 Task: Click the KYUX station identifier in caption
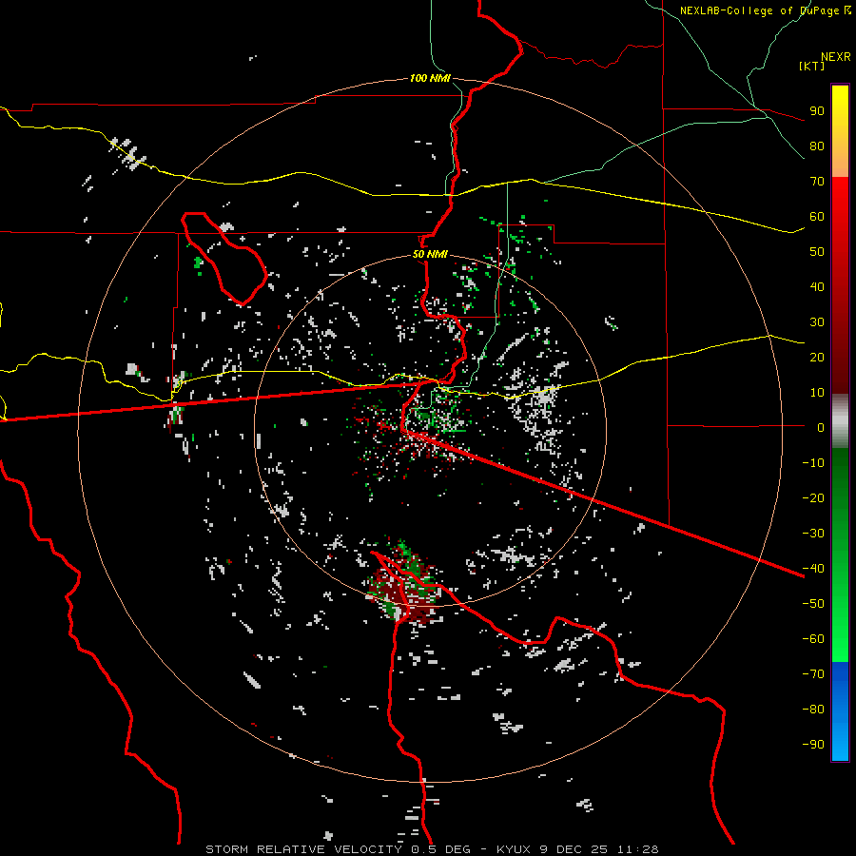click(514, 849)
